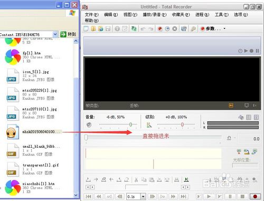Click the open folder icon in toolbar
This screenshot has height=201, width=264.
(93, 28)
